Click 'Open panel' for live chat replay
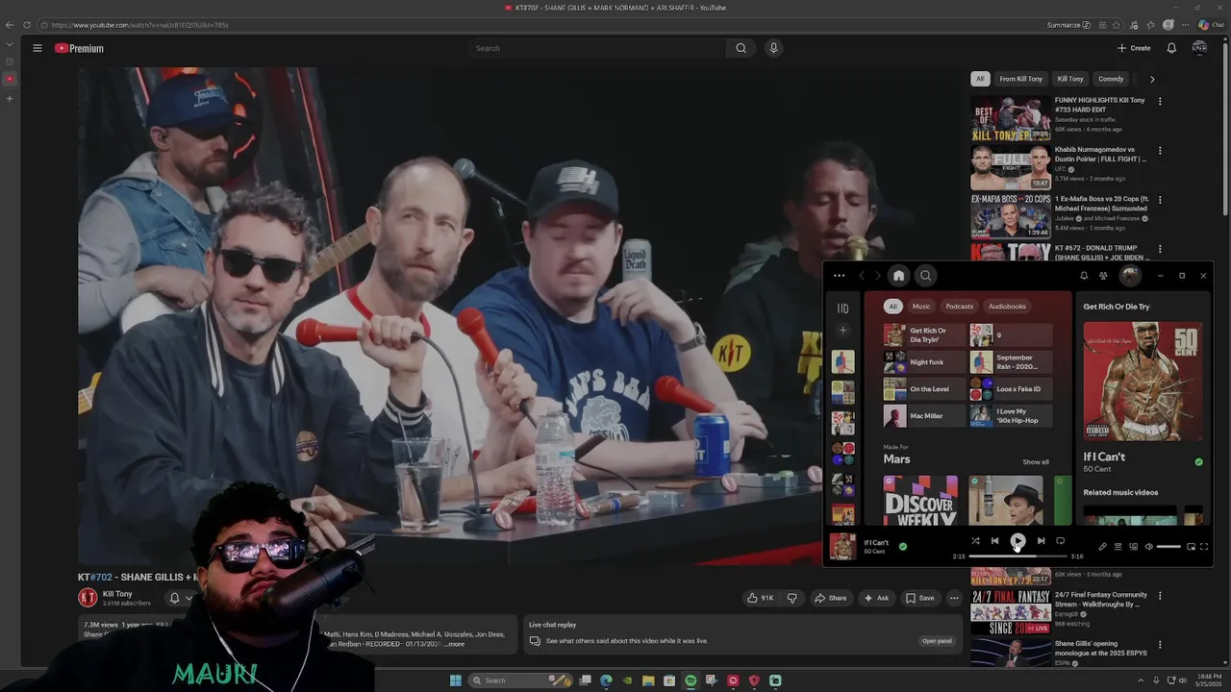 [937, 641]
